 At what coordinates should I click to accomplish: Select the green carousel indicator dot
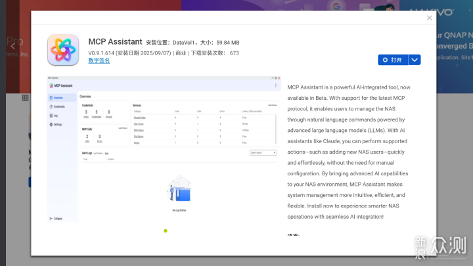pyautogui.click(x=166, y=231)
